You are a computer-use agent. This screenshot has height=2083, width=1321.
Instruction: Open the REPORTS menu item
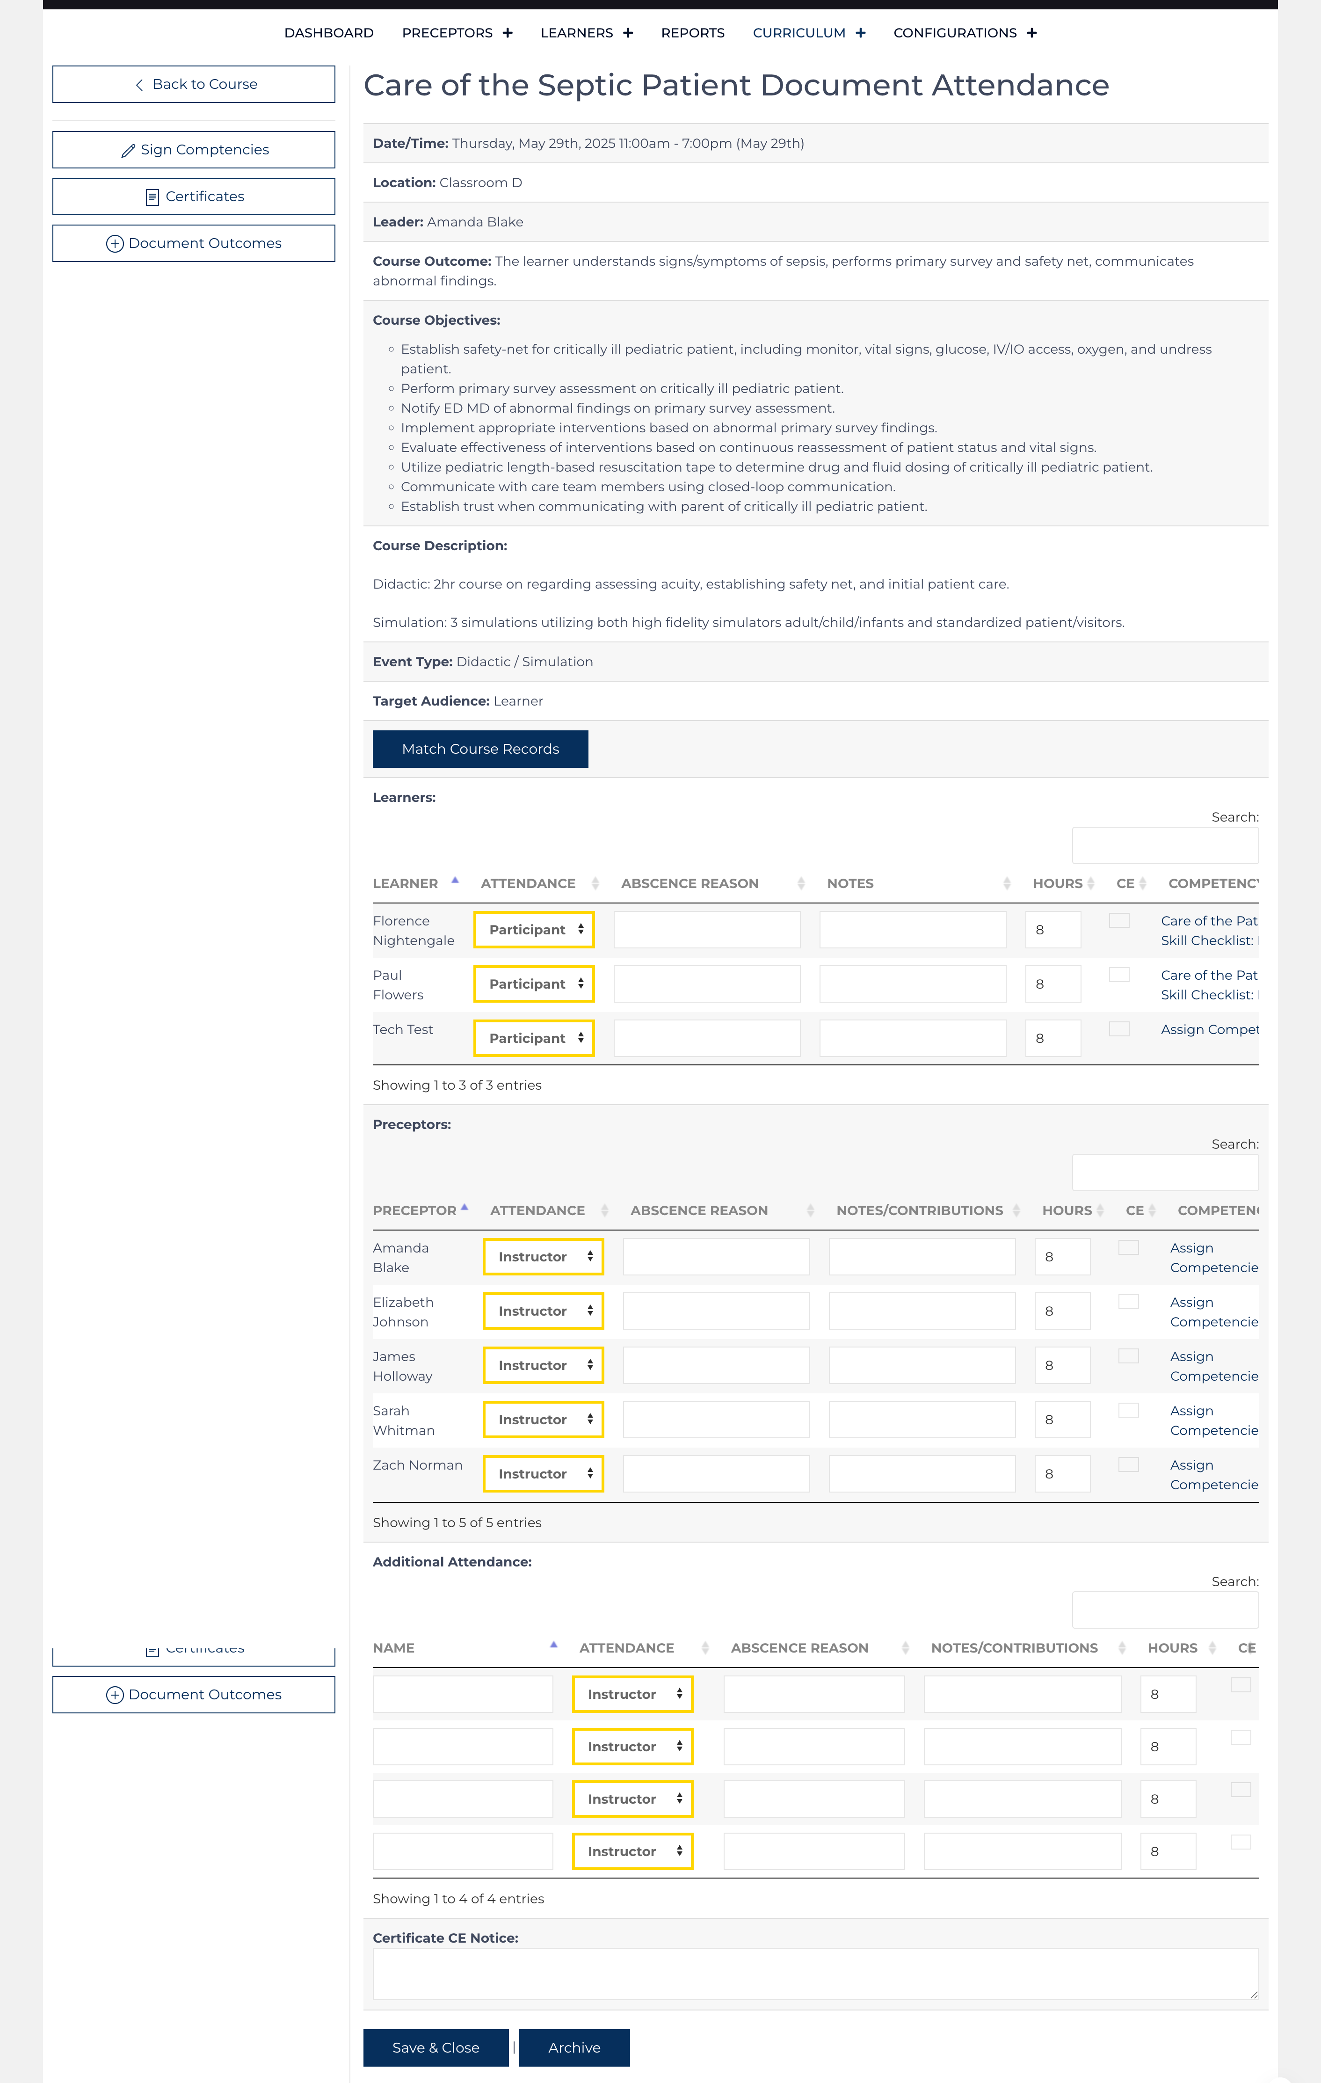[x=692, y=33]
